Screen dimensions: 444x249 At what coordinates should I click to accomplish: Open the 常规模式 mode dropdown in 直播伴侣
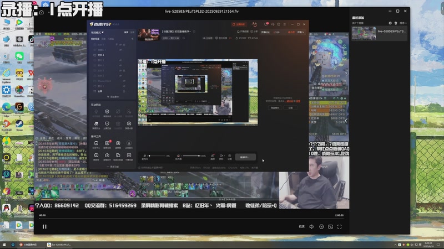[97, 33]
